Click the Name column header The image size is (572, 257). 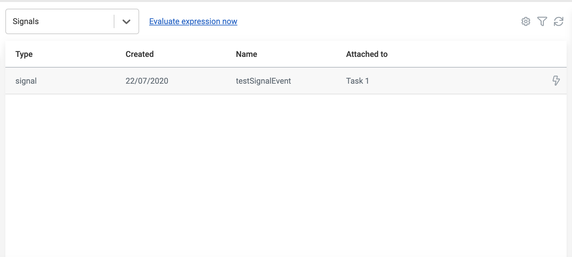(247, 54)
